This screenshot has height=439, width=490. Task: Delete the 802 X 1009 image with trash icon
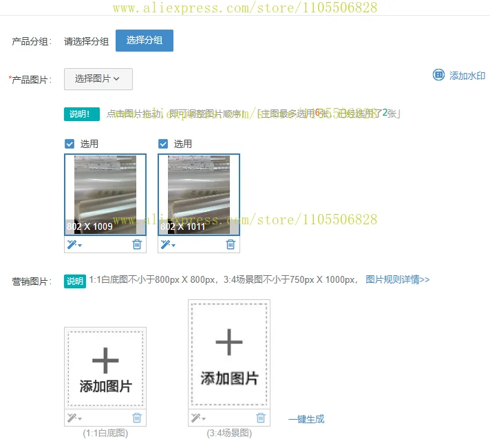[x=137, y=244]
